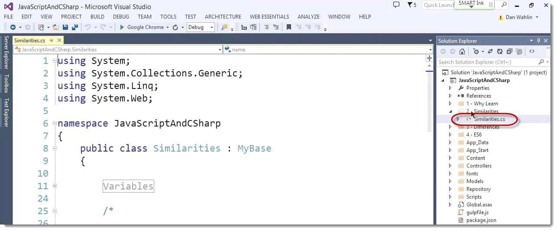Expand the Controllers folder
The height and width of the screenshot is (231, 557).
(x=450, y=166)
